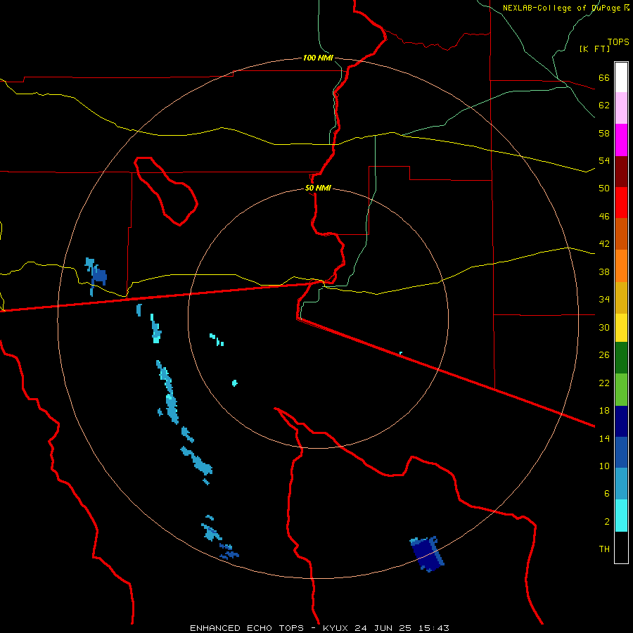Click the [K FT] units label
The image size is (633, 633).
[594, 49]
